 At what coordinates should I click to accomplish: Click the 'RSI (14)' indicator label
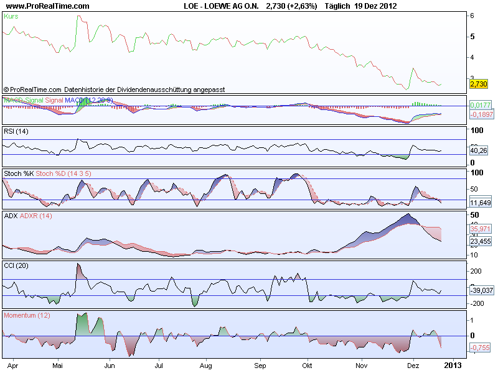(x=16, y=131)
